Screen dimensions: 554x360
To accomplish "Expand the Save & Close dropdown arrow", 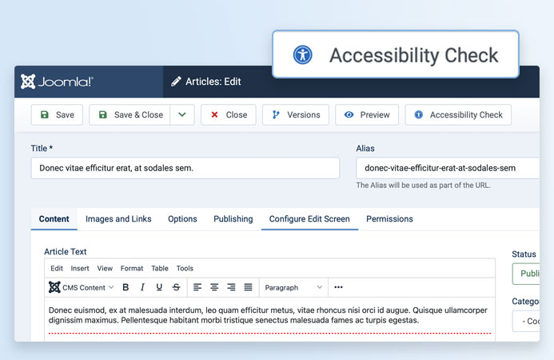I will 182,115.
